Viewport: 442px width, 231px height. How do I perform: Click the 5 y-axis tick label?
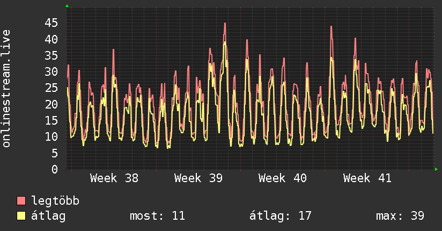[x=55, y=153]
